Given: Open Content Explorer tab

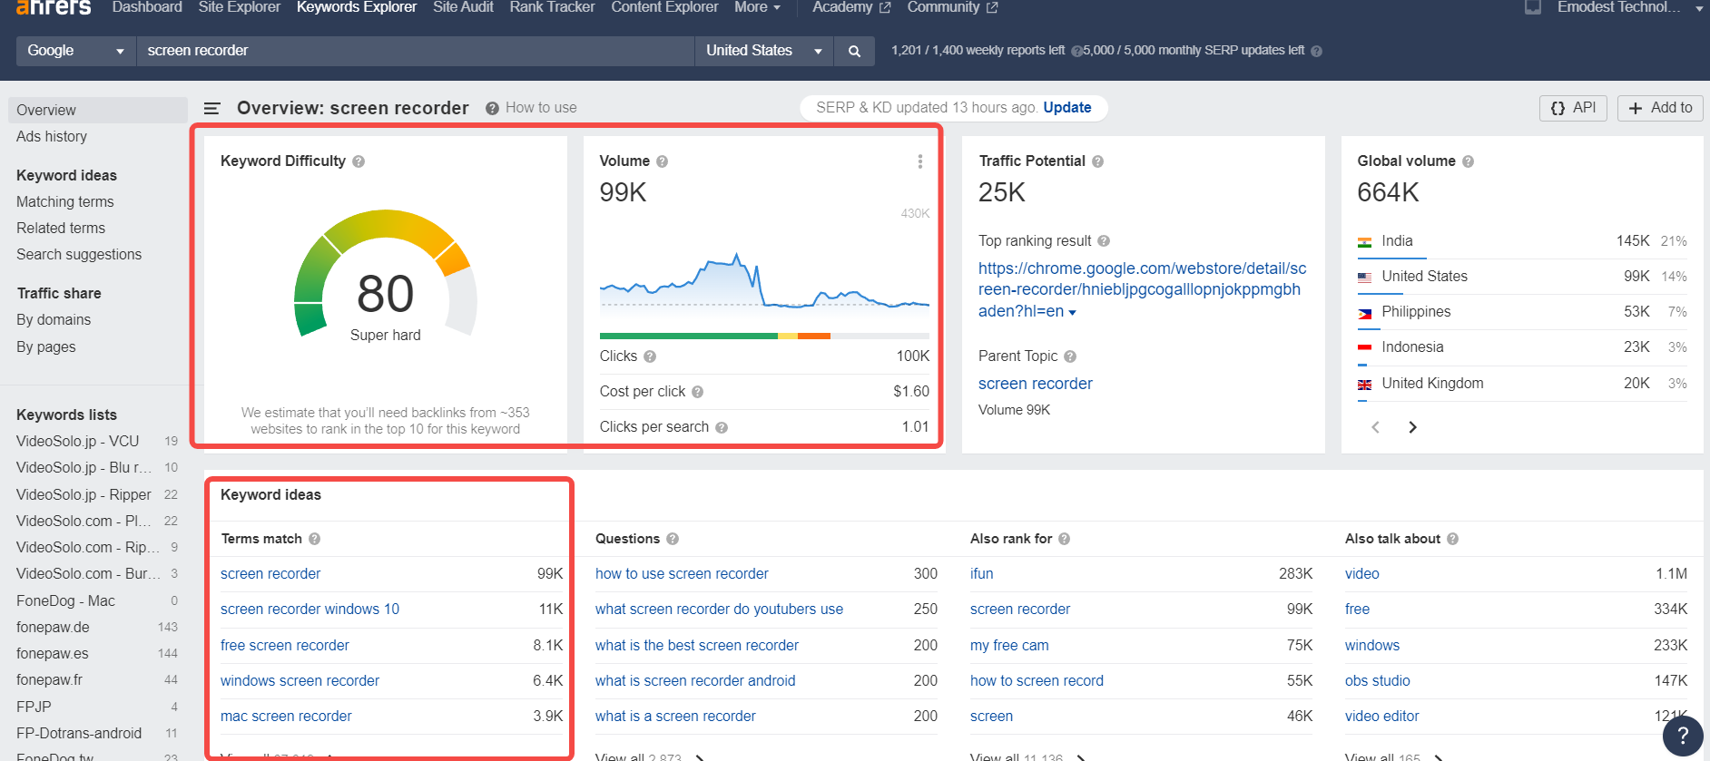Looking at the screenshot, I should pyautogui.click(x=664, y=7).
